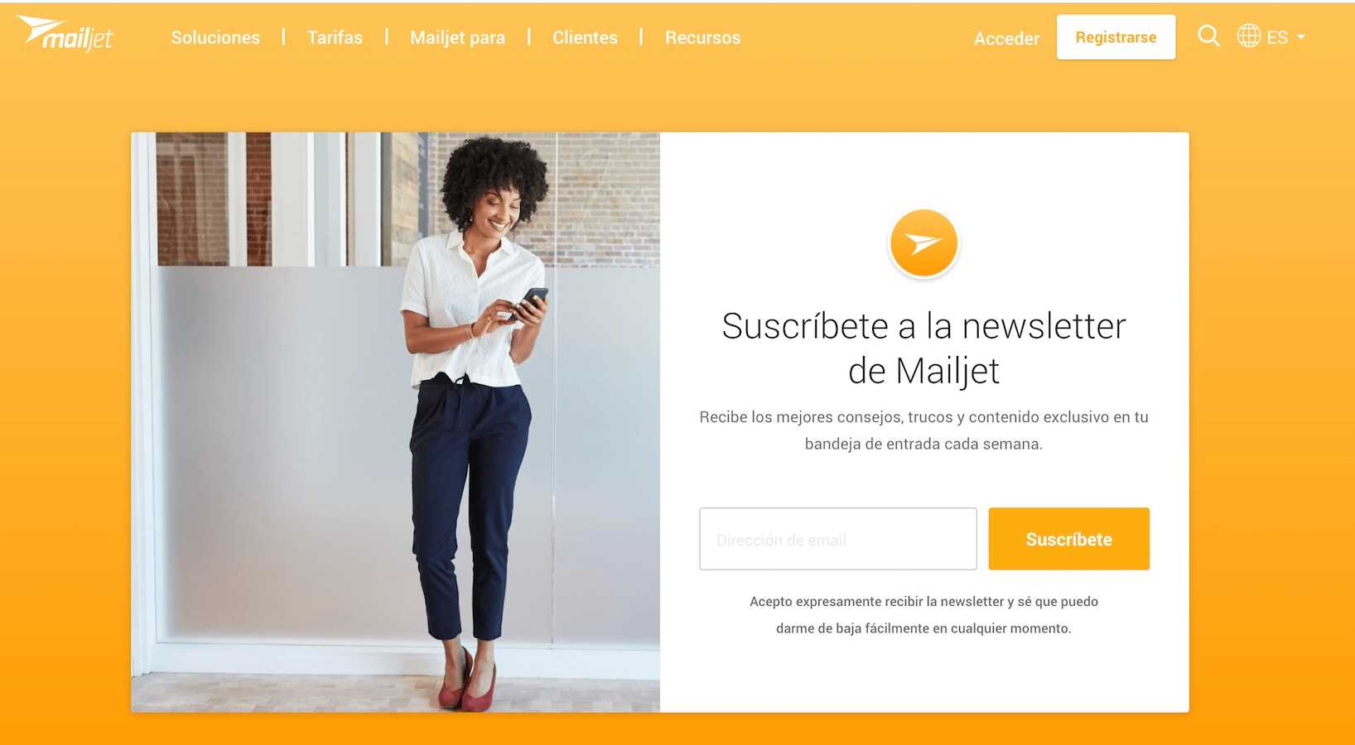Click the Suscríbete a la newsletter heading
This screenshot has width=1355, height=745.
[923, 348]
